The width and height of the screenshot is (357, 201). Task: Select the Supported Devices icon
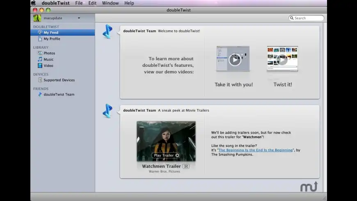coord(40,80)
